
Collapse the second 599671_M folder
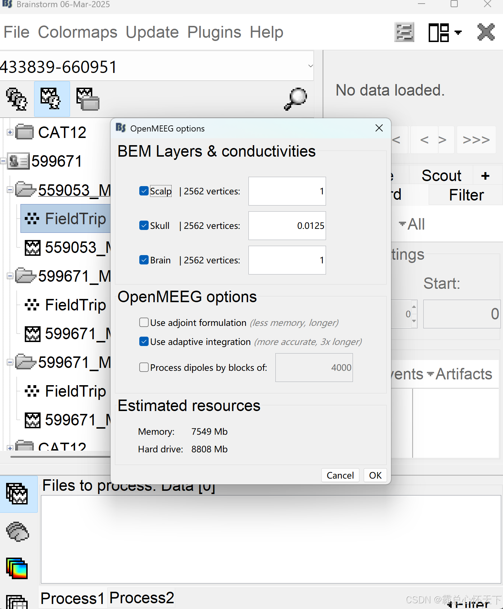(10, 362)
